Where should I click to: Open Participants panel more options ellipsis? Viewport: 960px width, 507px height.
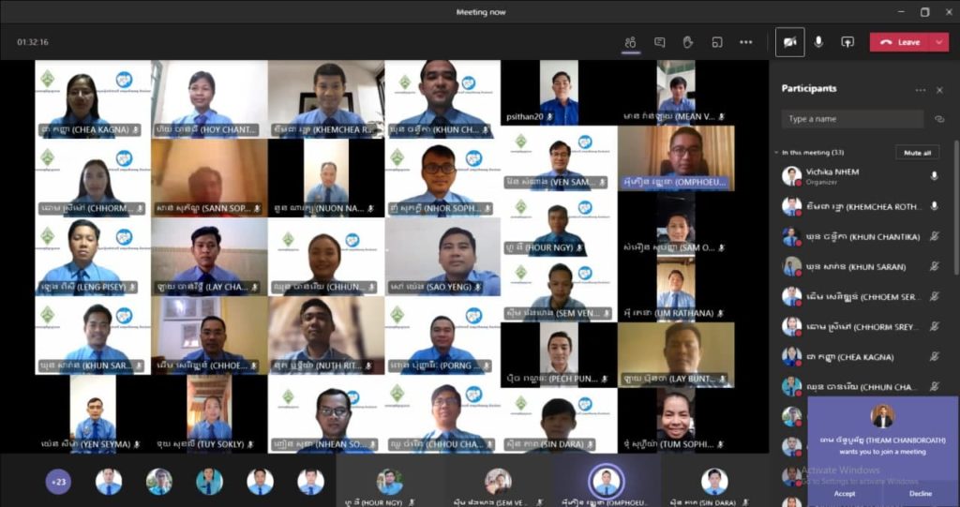921,90
